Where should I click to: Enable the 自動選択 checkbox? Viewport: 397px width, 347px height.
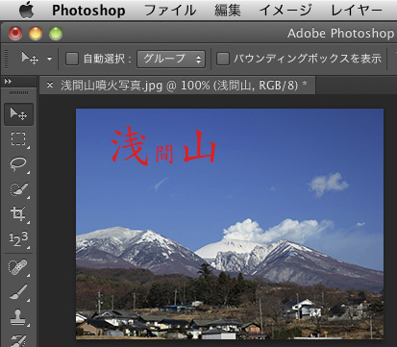(x=72, y=59)
